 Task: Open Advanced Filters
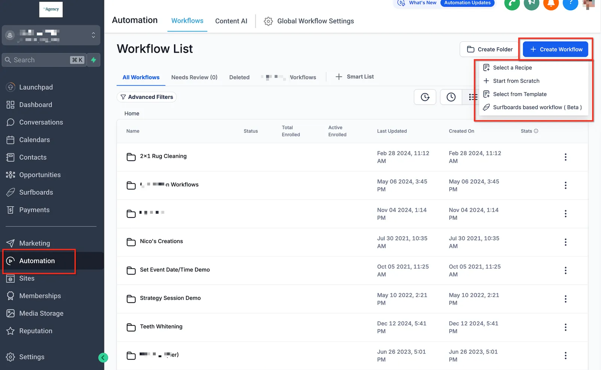[x=146, y=97]
